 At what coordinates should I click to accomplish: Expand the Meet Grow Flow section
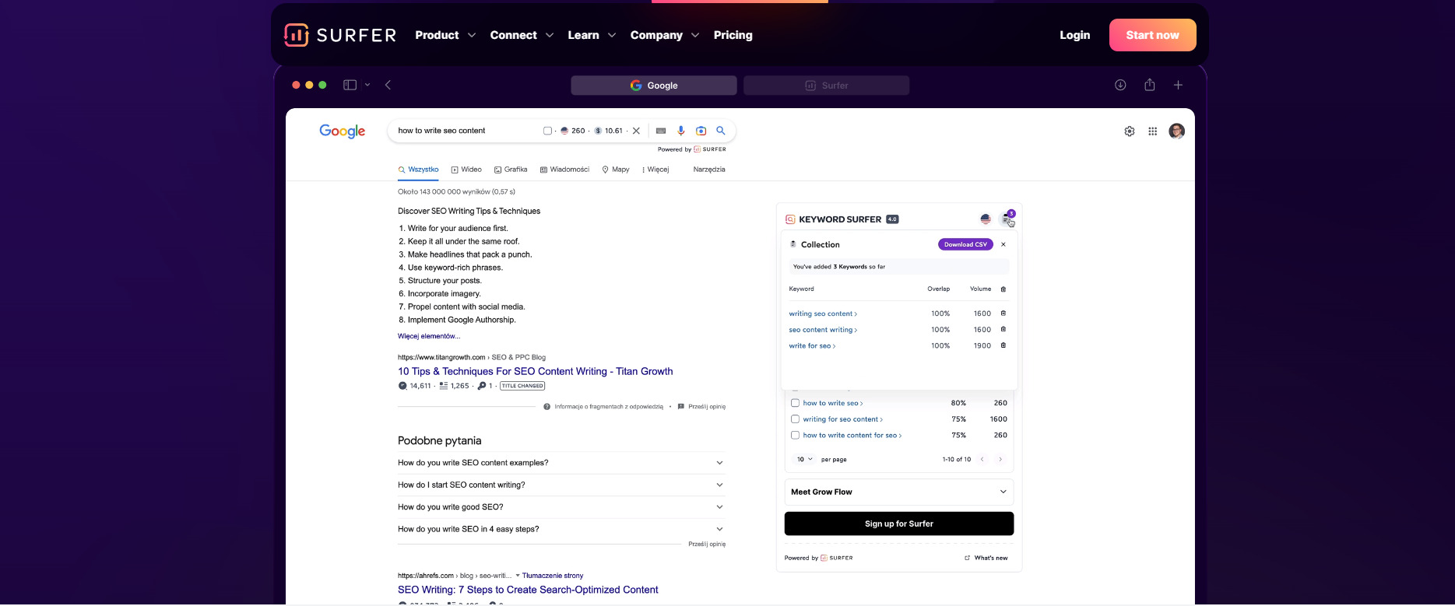pos(899,492)
